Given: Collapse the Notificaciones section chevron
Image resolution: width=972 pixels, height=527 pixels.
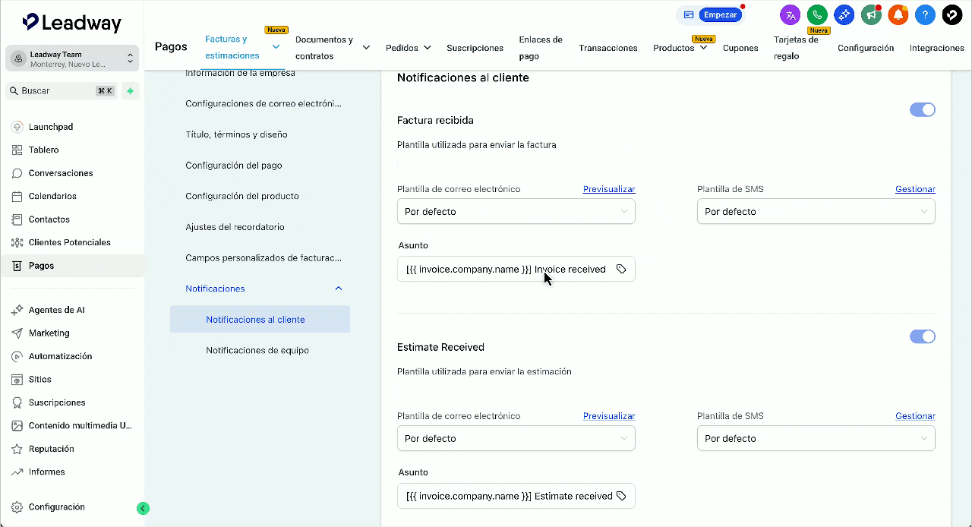Looking at the screenshot, I should tap(339, 289).
